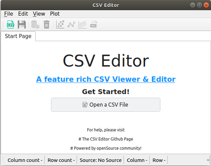Open the View menu

click(x=39, y=14)
